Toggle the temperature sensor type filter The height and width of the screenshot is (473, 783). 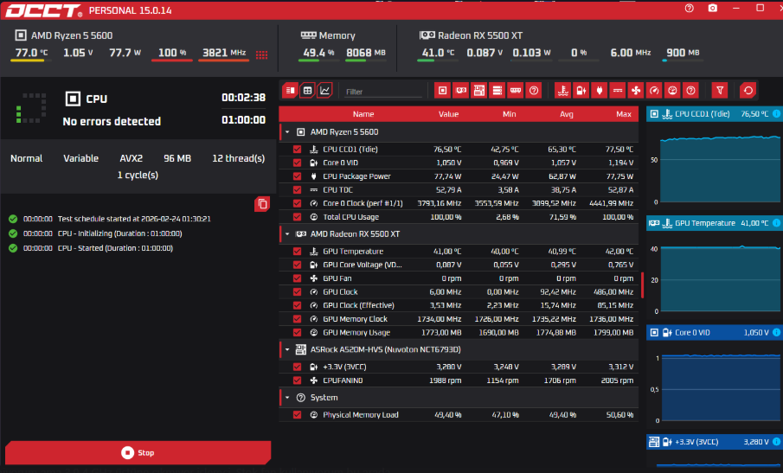(562, 90)
